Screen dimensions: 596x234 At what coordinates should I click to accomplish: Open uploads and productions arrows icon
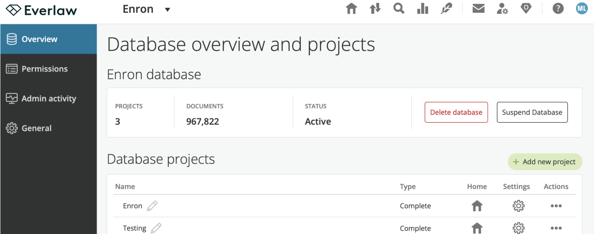(x=375, y=8)
